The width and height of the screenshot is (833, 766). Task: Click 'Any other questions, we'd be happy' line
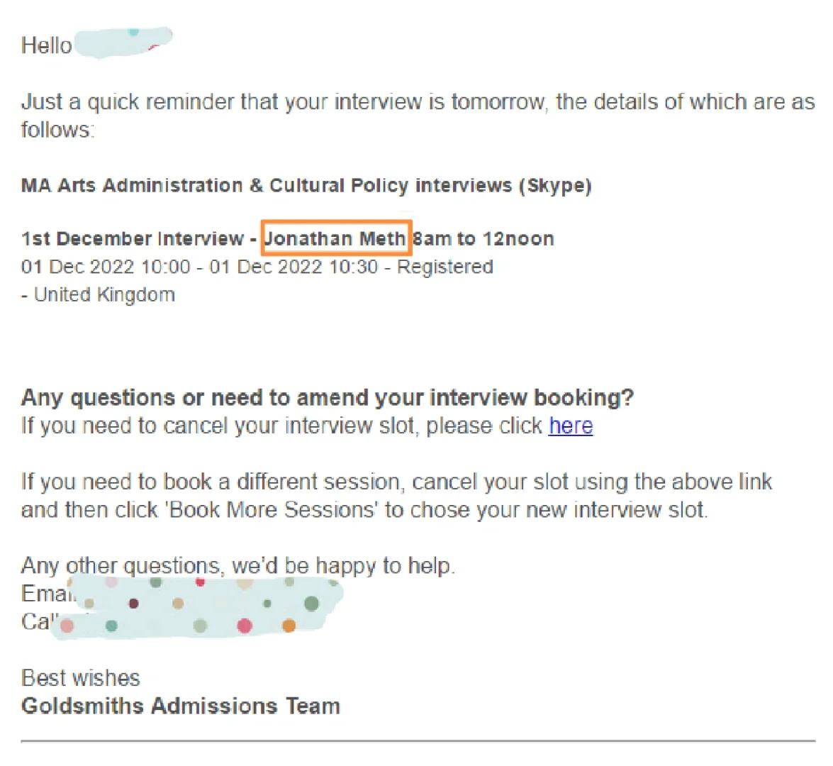click(x=238, y=565)
